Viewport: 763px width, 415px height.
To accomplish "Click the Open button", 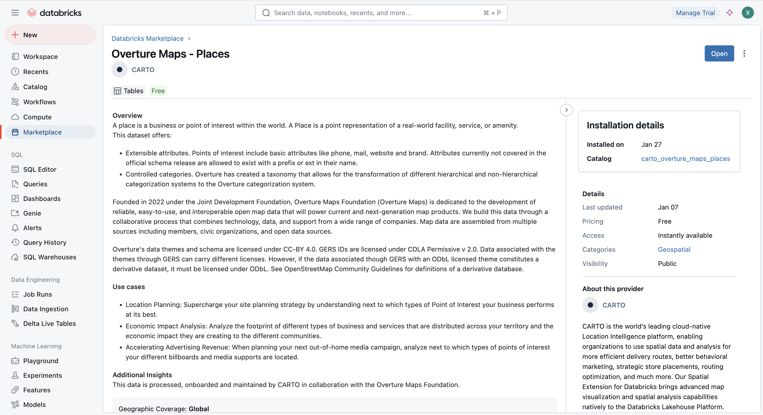I will pyautogui.click(x=719, y=53).
